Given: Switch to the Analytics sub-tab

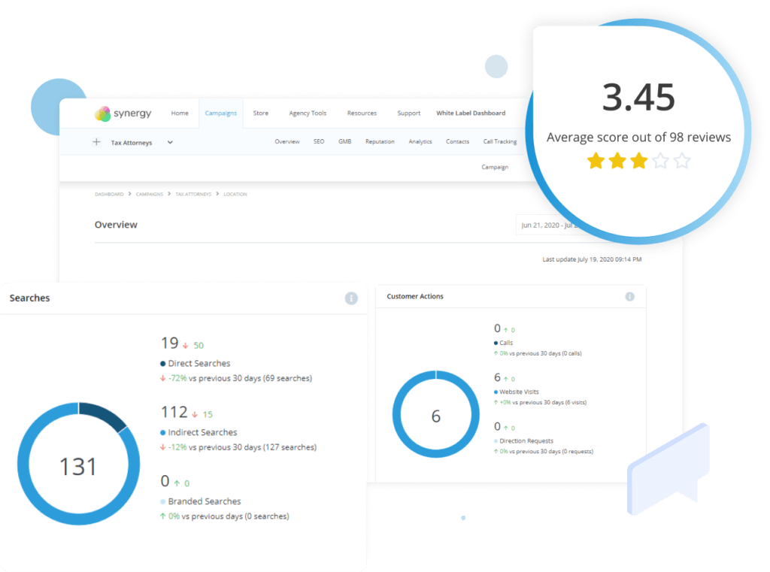Looking at the screenshot, I should (x=420, y=141).
